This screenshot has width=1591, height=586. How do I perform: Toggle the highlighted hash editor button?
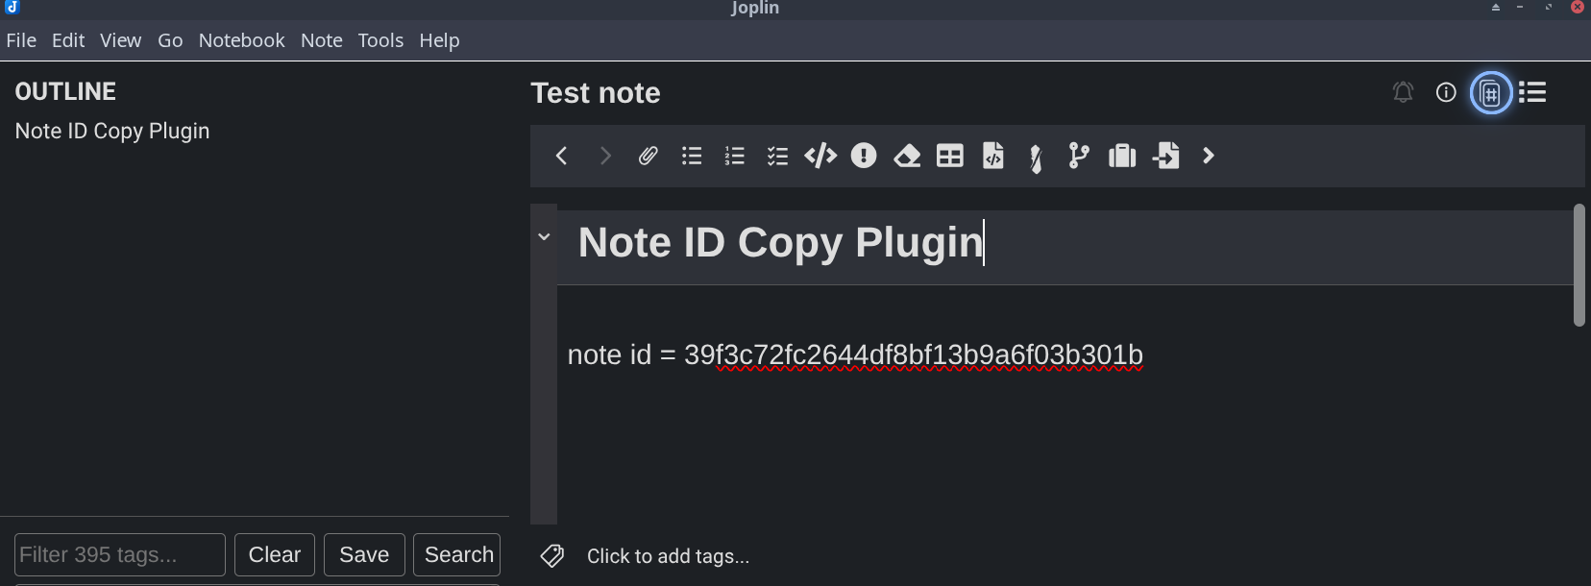pyautogui.click(x=1491, y=93)
